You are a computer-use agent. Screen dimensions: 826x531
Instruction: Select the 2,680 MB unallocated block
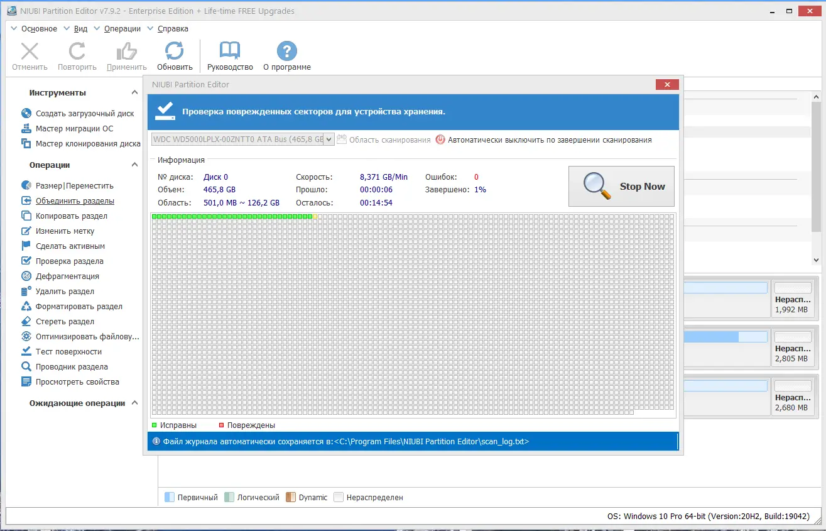tap(794, 397)
